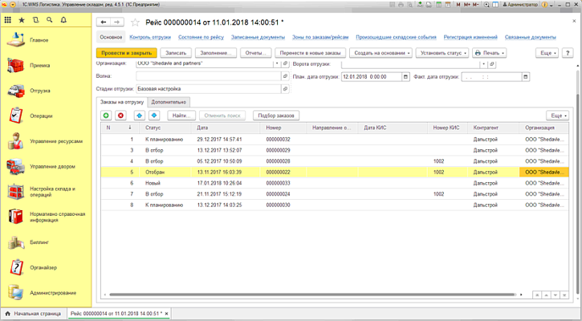Click the green add order row icon

click(x=106, y=116)
